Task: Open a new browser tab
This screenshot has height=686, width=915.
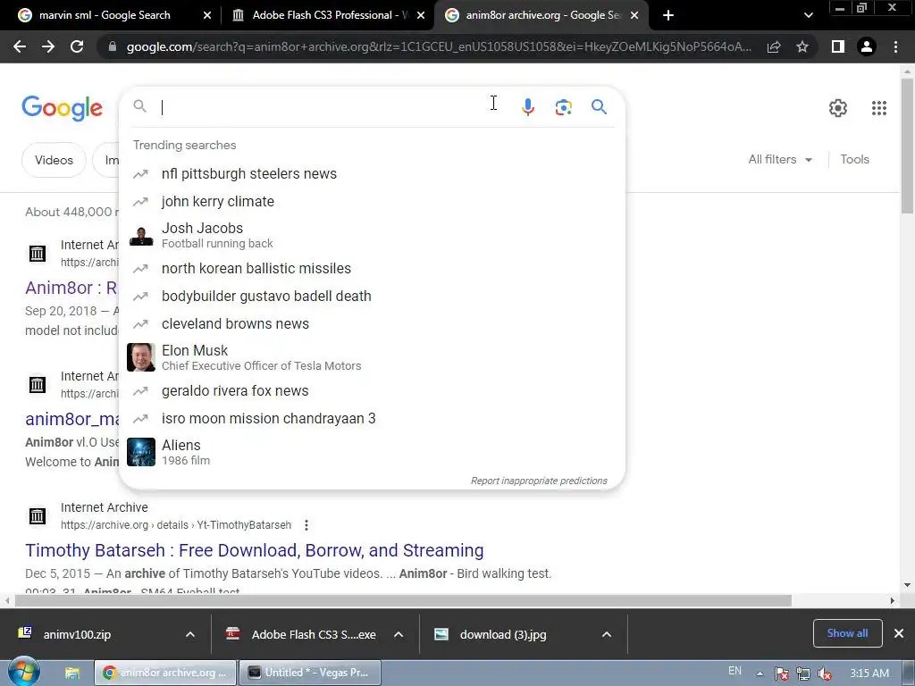Action: pyautogui.click(x=668, y=15)
